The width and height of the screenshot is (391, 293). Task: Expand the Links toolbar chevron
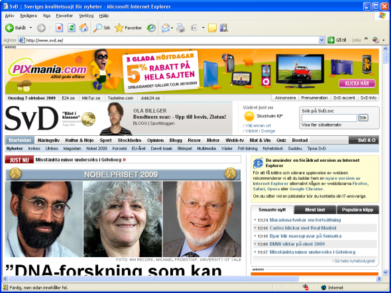click(366, 38)
